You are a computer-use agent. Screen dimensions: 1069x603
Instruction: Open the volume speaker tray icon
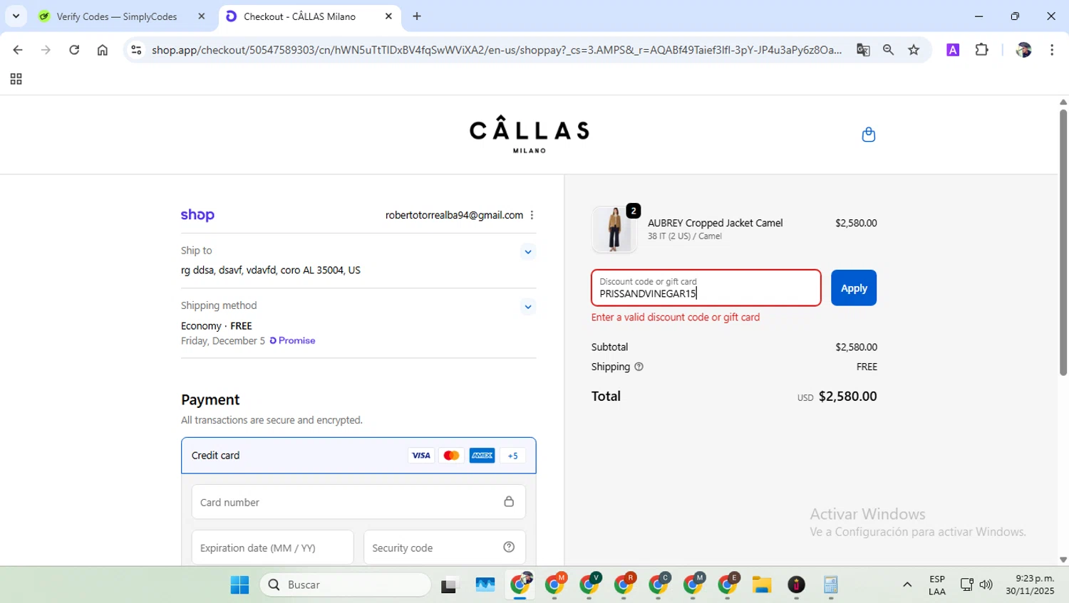pyautogui.click(x=986, y=584)
